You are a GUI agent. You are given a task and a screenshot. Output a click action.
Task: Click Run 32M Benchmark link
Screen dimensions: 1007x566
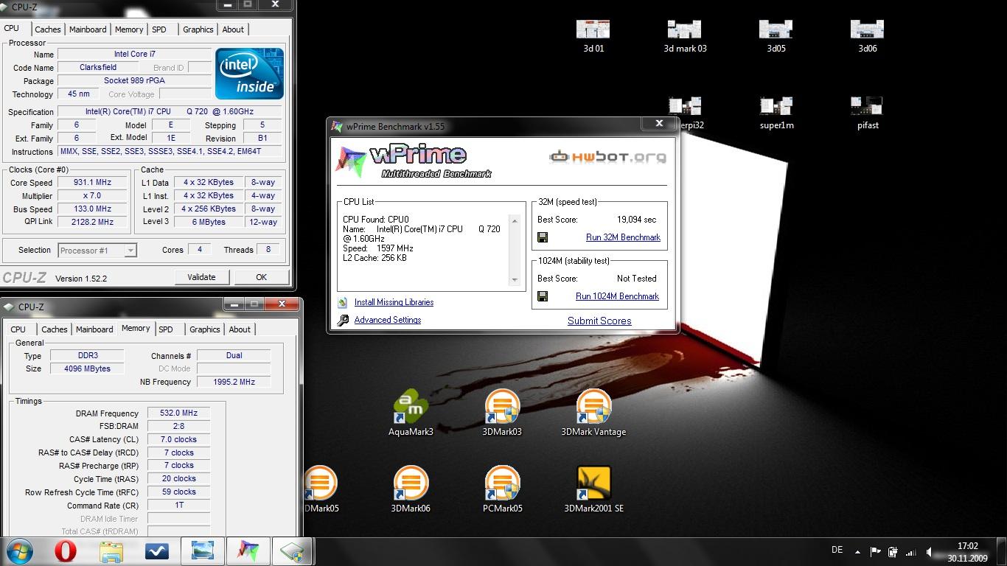point(623,237)
